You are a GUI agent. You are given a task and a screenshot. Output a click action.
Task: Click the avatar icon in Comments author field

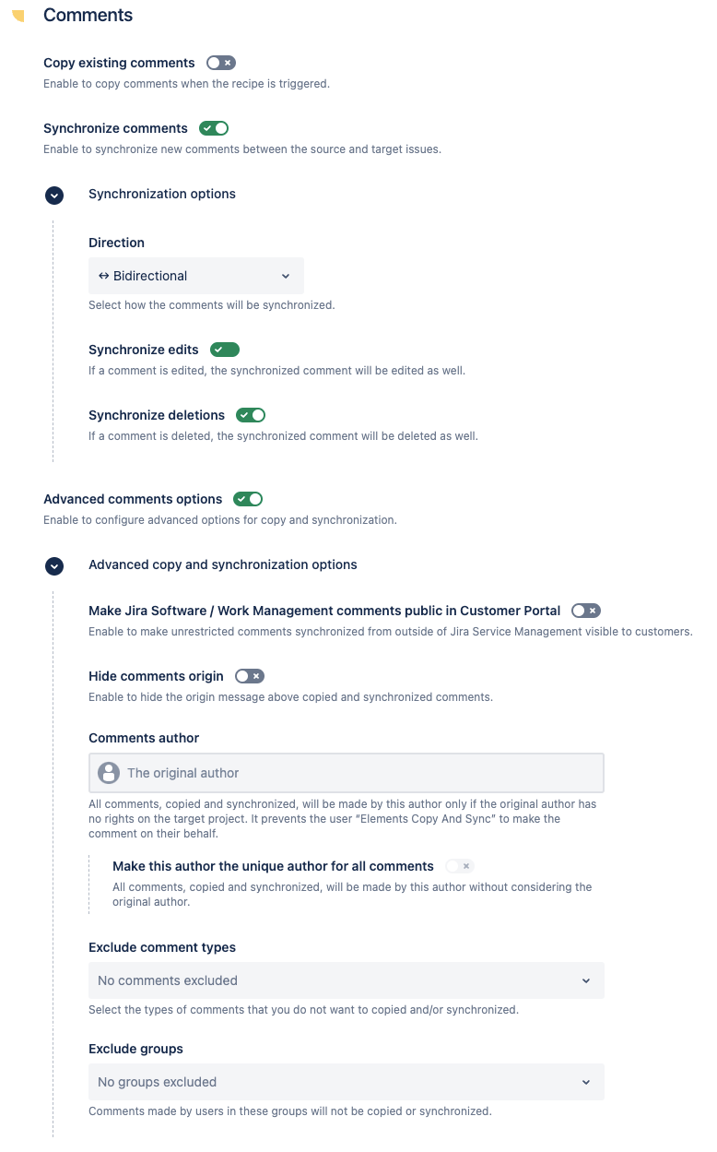109,772
